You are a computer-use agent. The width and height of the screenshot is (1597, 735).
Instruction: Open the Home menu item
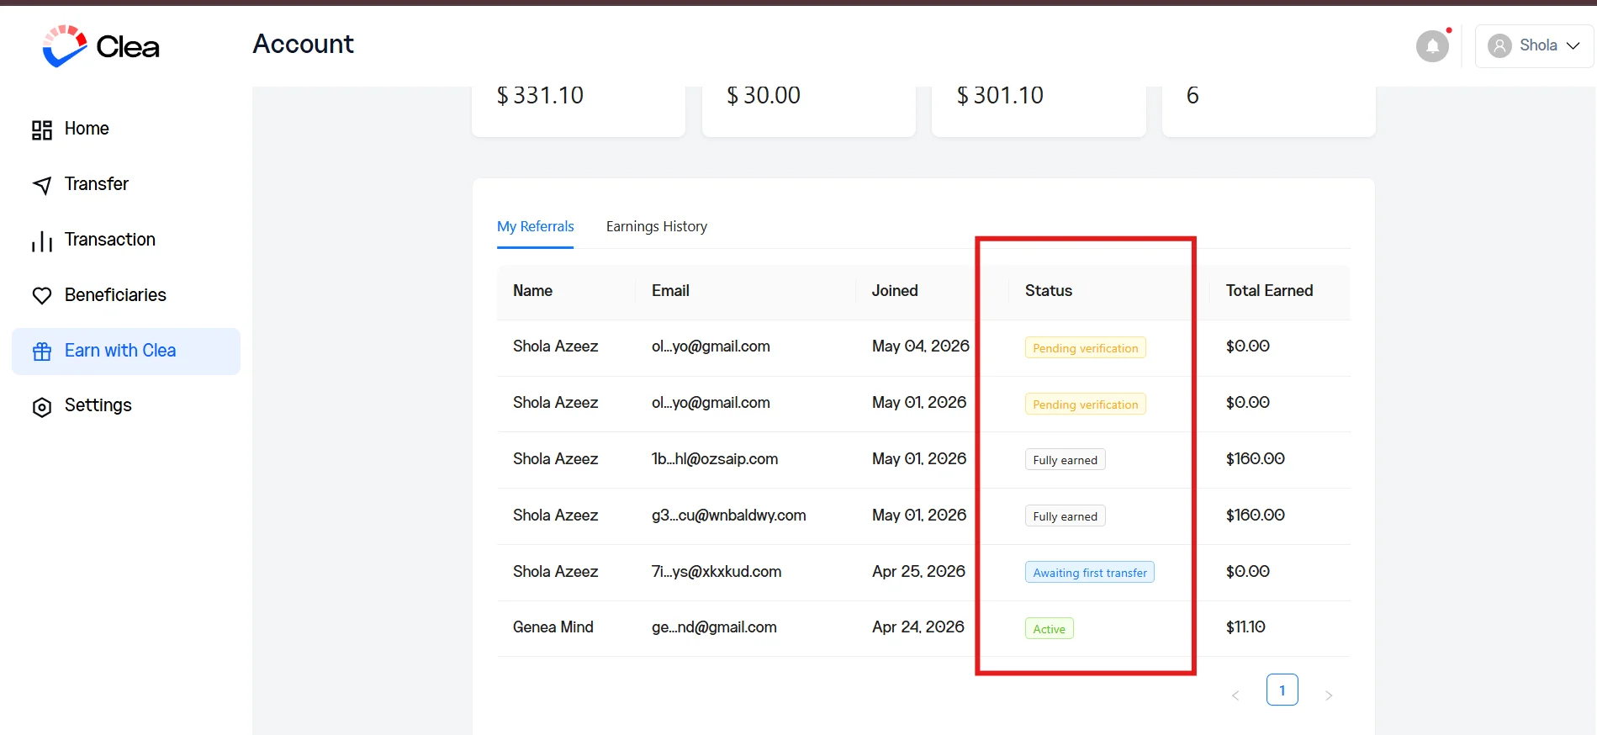(x=126, y=129)
